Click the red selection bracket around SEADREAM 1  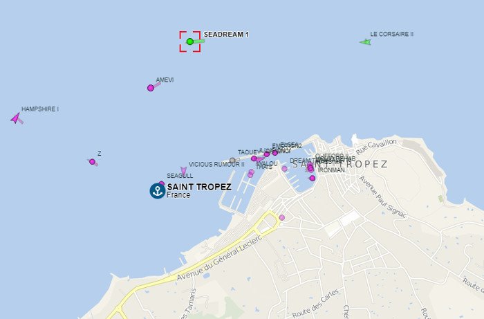pos(190,42)
